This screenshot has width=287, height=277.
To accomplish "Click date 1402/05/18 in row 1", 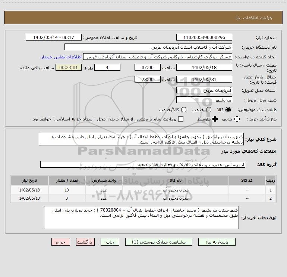I will pos(29,190).
